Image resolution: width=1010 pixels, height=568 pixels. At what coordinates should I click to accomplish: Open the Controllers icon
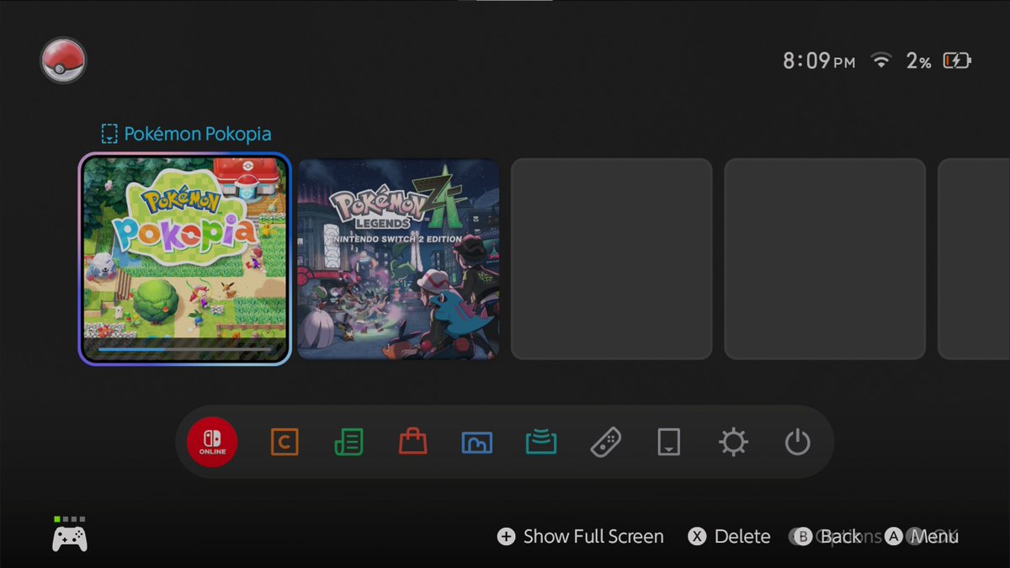click(x=606, y=442)
